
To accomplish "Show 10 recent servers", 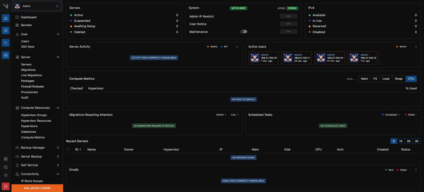I will (401, 141).
